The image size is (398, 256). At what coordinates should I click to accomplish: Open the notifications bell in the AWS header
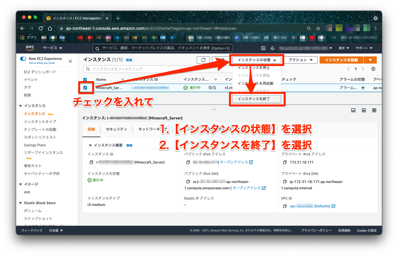coord(273,48)
